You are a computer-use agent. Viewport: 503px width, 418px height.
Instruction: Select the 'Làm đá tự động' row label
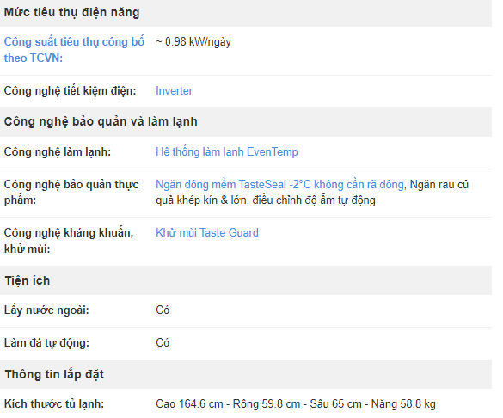(46, 343)
